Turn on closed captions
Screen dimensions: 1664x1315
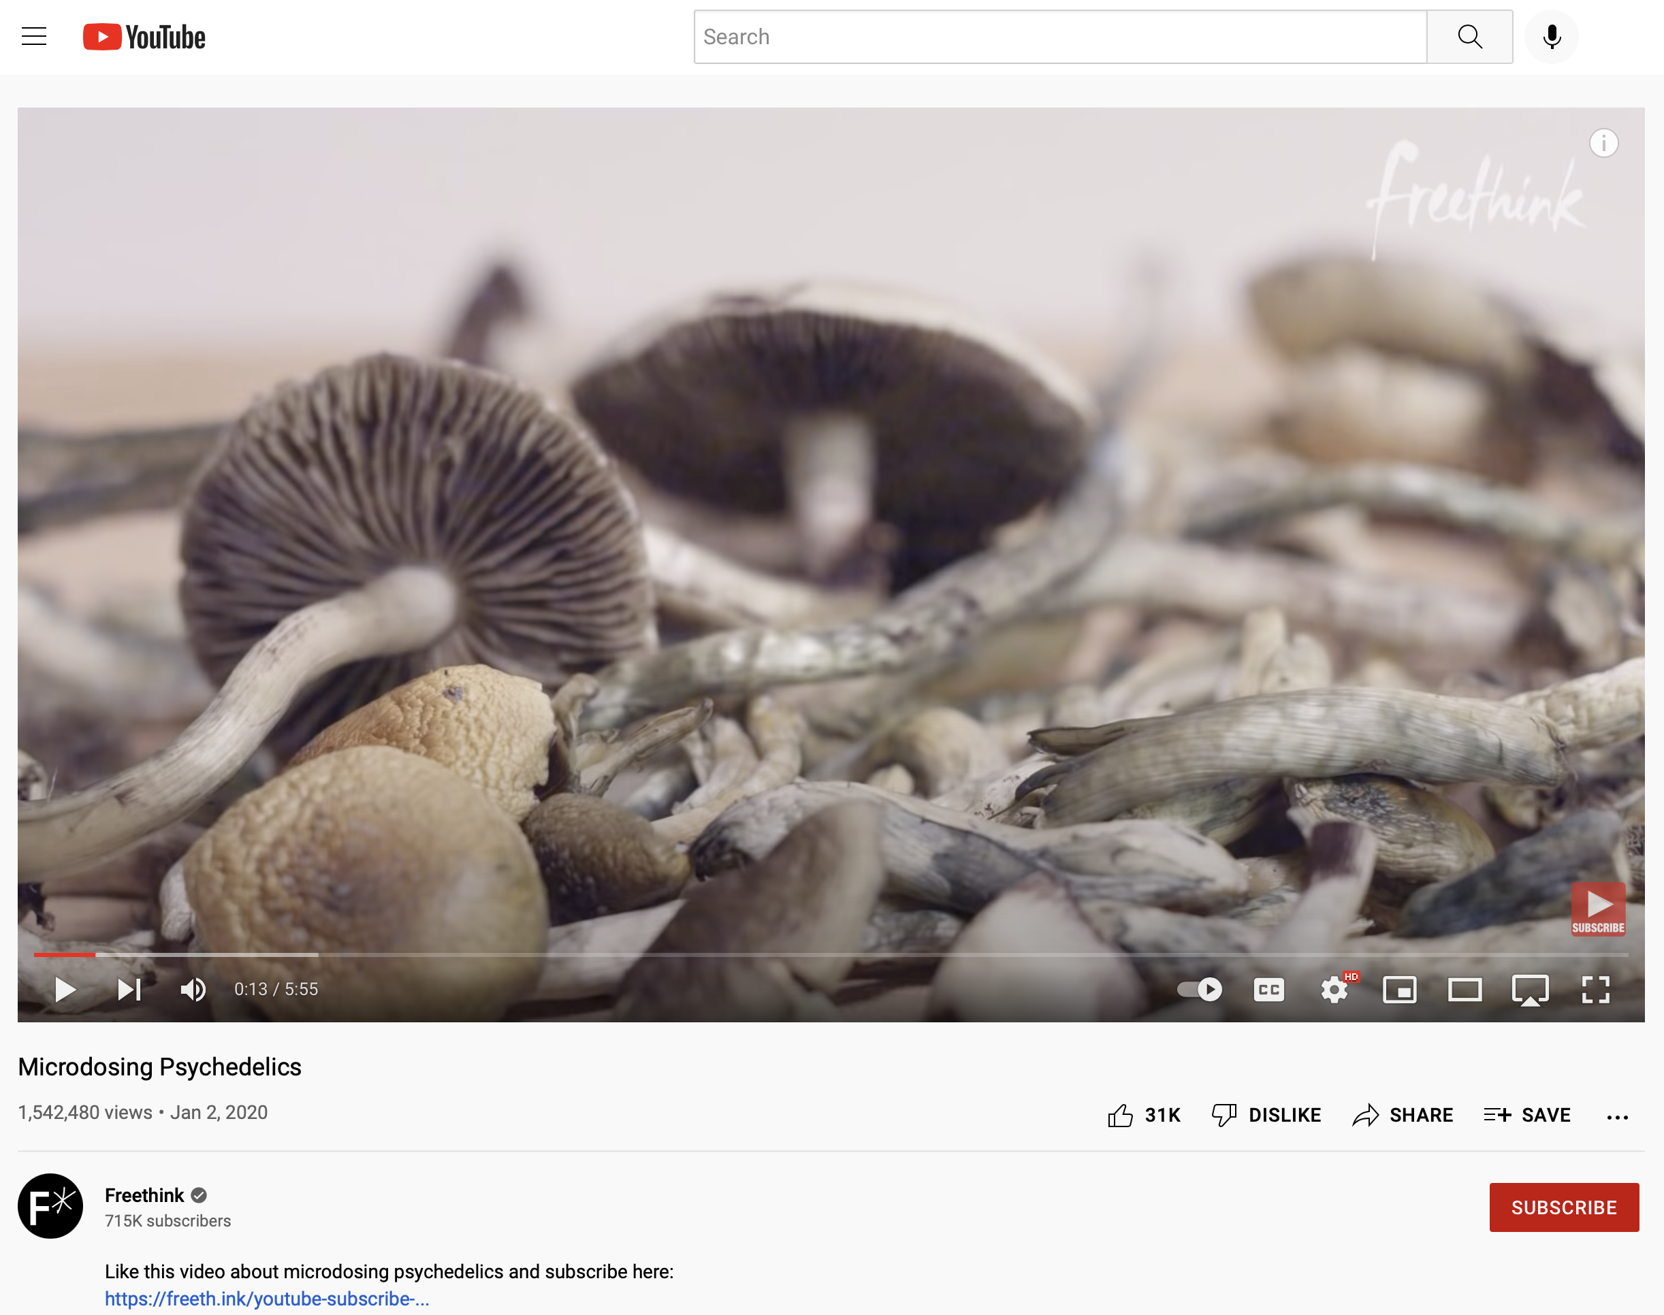pos(1269,990)
